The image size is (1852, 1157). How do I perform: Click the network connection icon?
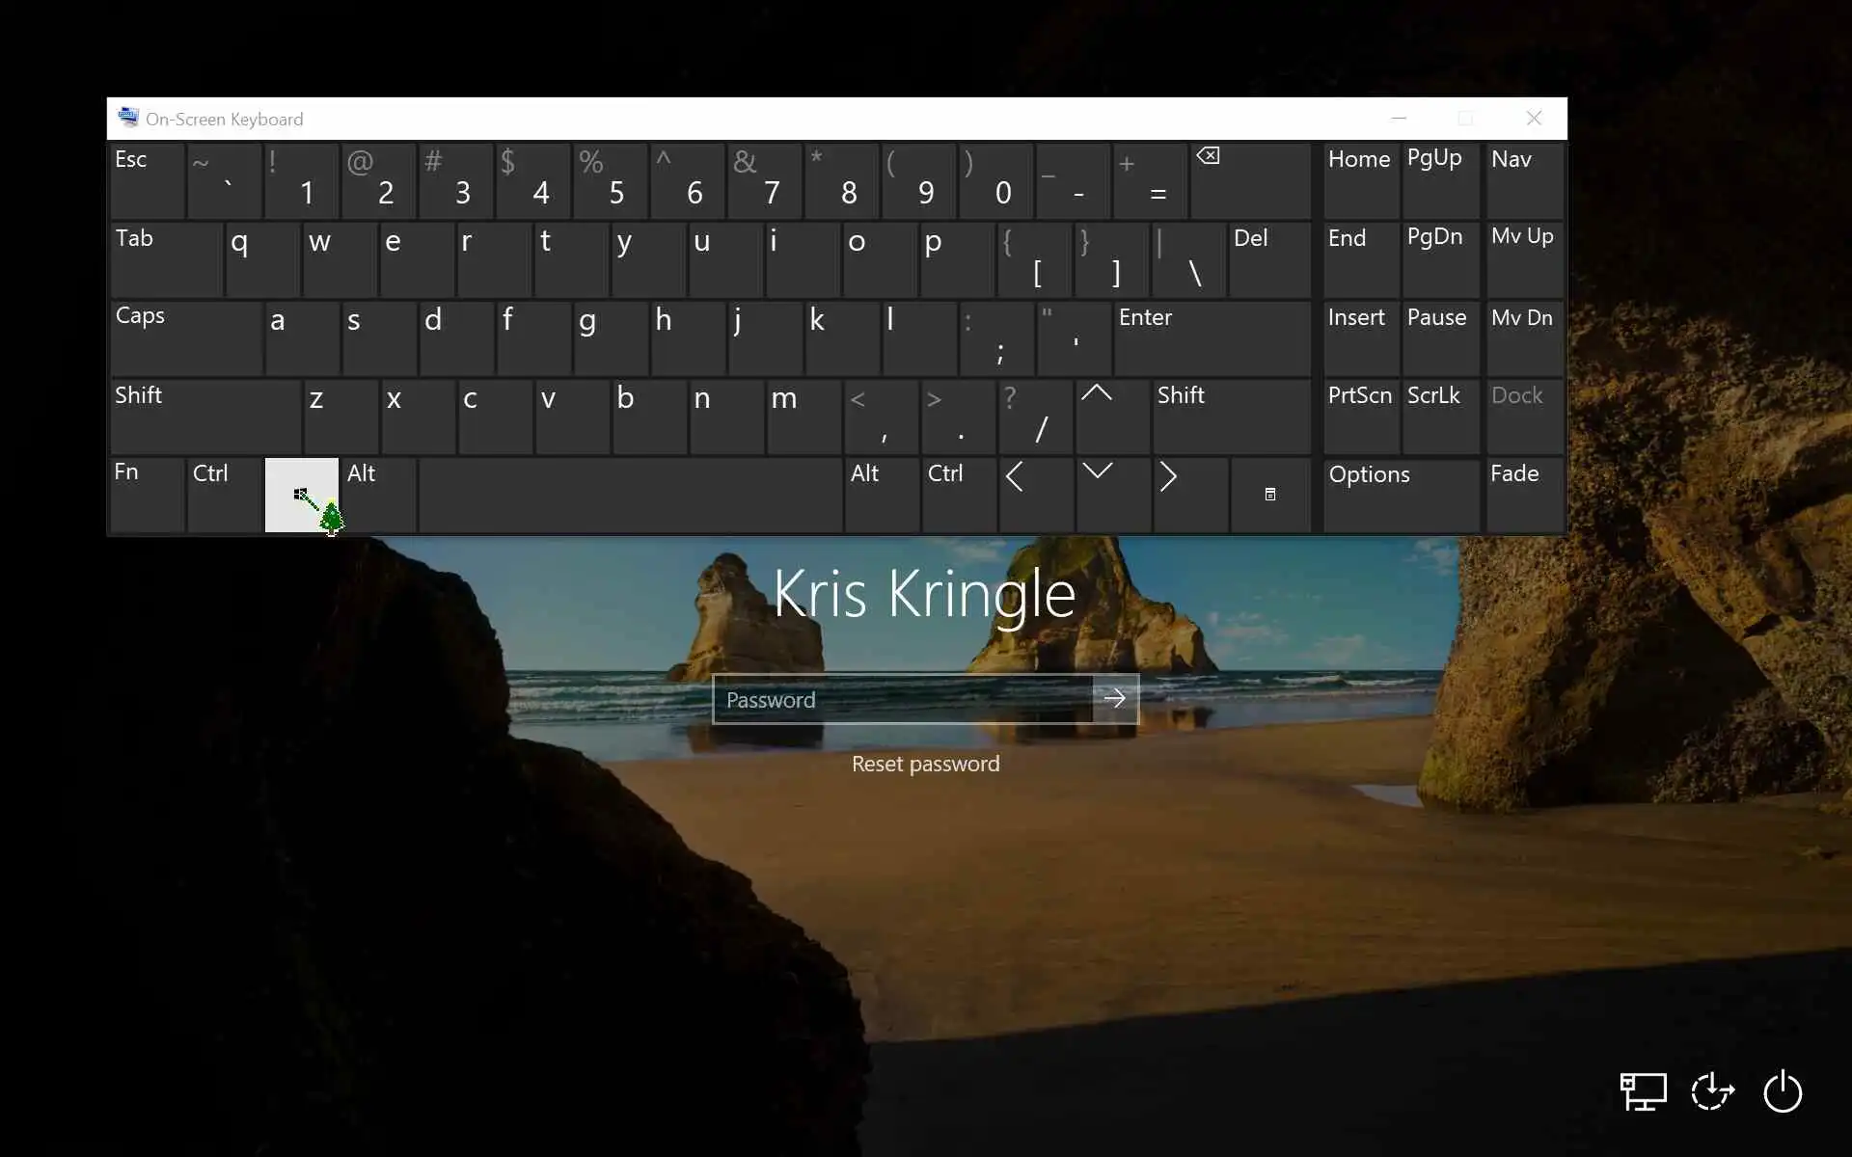tap(1643, 1092)
